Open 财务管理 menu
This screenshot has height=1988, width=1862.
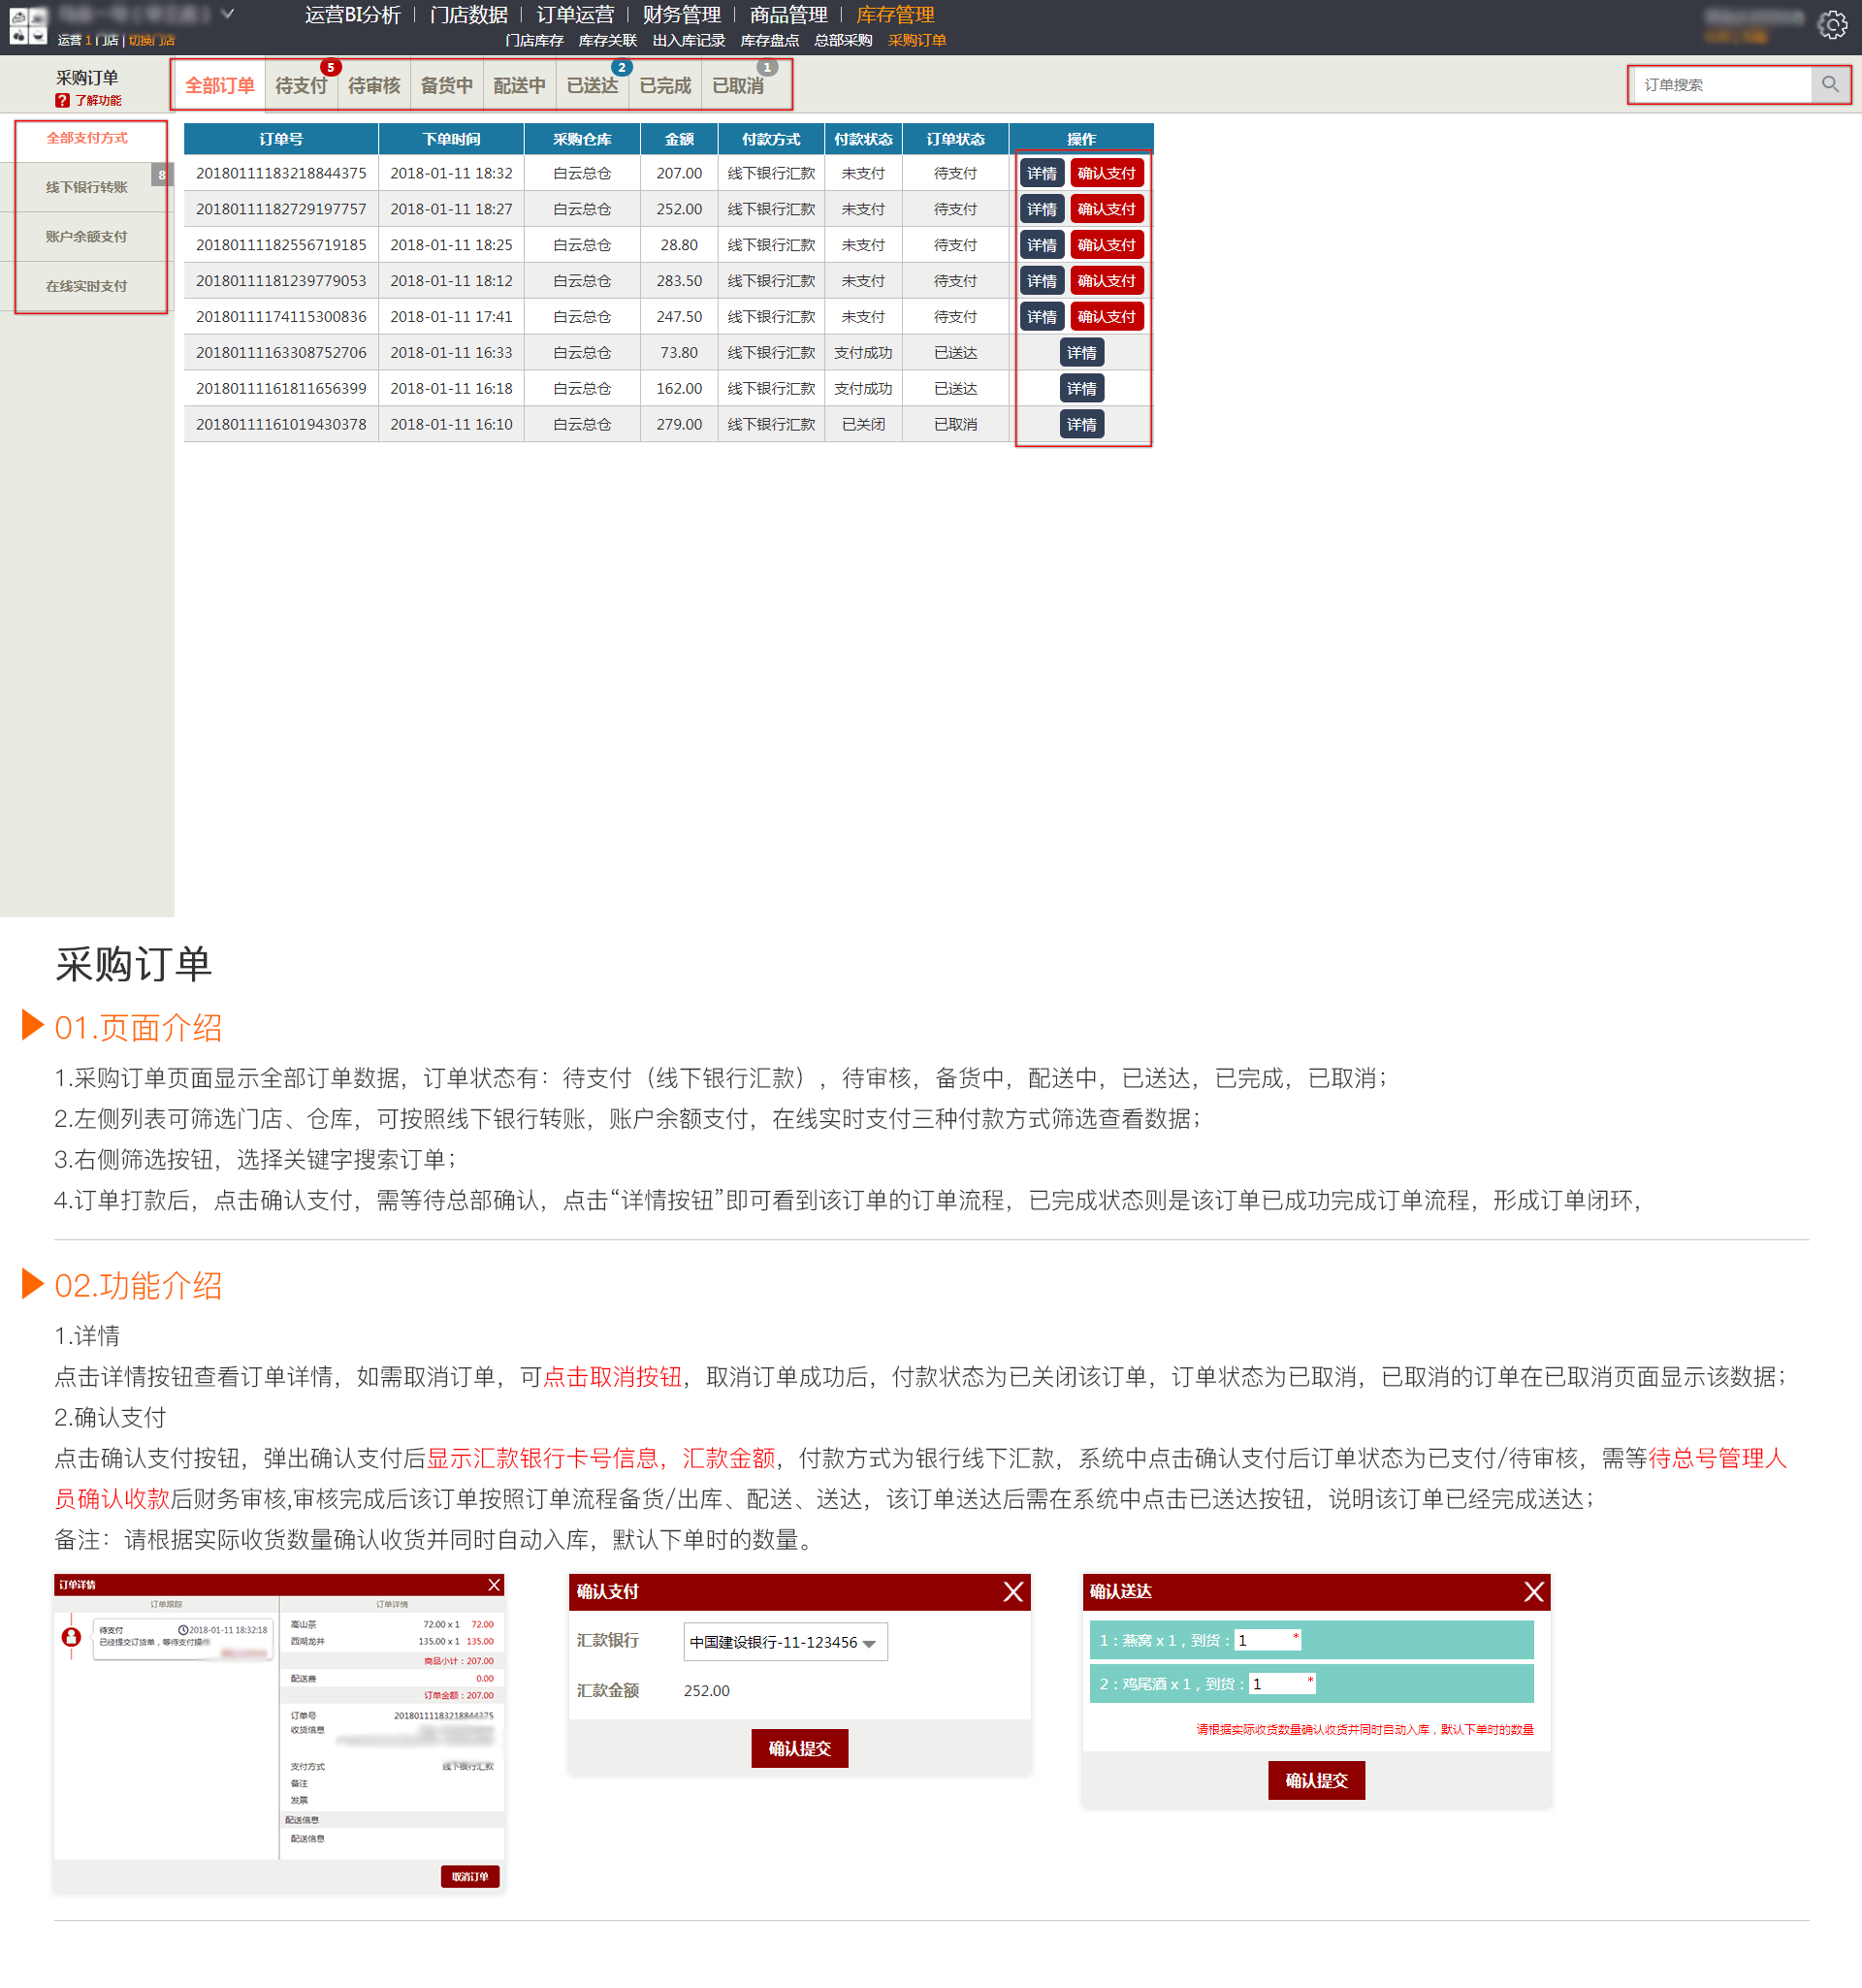point(682,15)
